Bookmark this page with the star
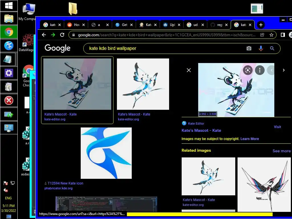This screenshot has height=219, width=292. coord(271,35)
